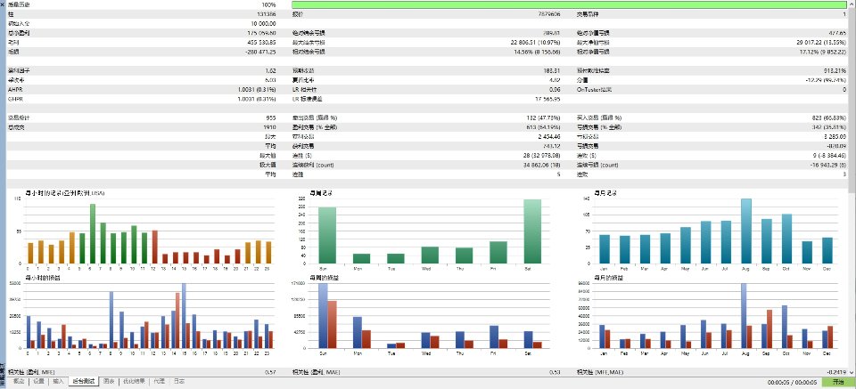This screenshot has width=856, height=389.
Task: Click the gross loss value -280 471.25
Action: click(x=260, y=52)
